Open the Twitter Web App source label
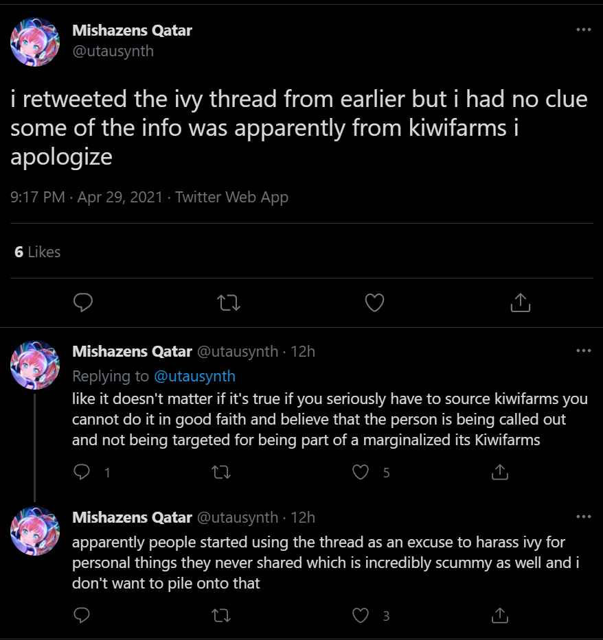603x640 pixels. point(231,197)
